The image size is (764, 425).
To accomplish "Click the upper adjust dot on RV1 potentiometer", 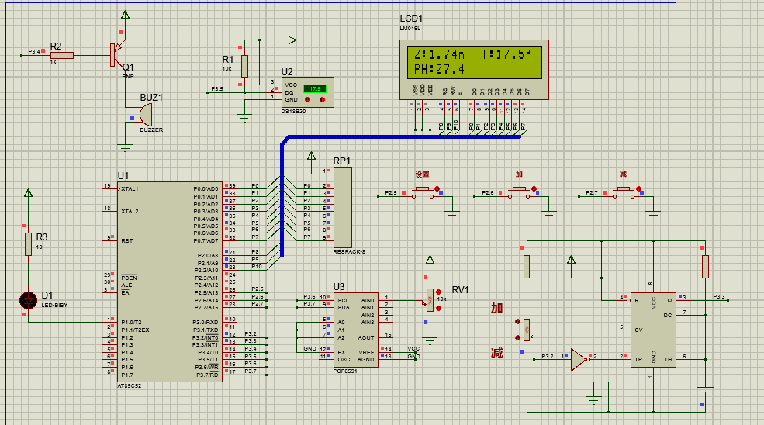I will click(x=440, y=292).
